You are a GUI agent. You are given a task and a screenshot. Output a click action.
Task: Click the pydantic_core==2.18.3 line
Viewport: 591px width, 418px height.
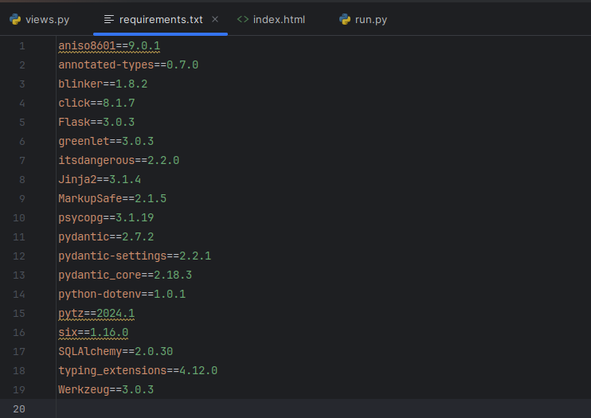point(125,275)
